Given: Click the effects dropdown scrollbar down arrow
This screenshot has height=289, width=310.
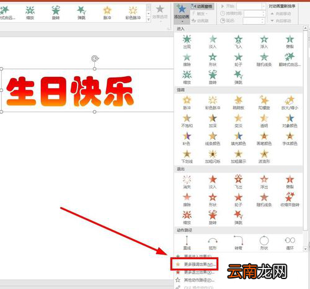Looking at the screenshot, I should [x=306, y=249].
